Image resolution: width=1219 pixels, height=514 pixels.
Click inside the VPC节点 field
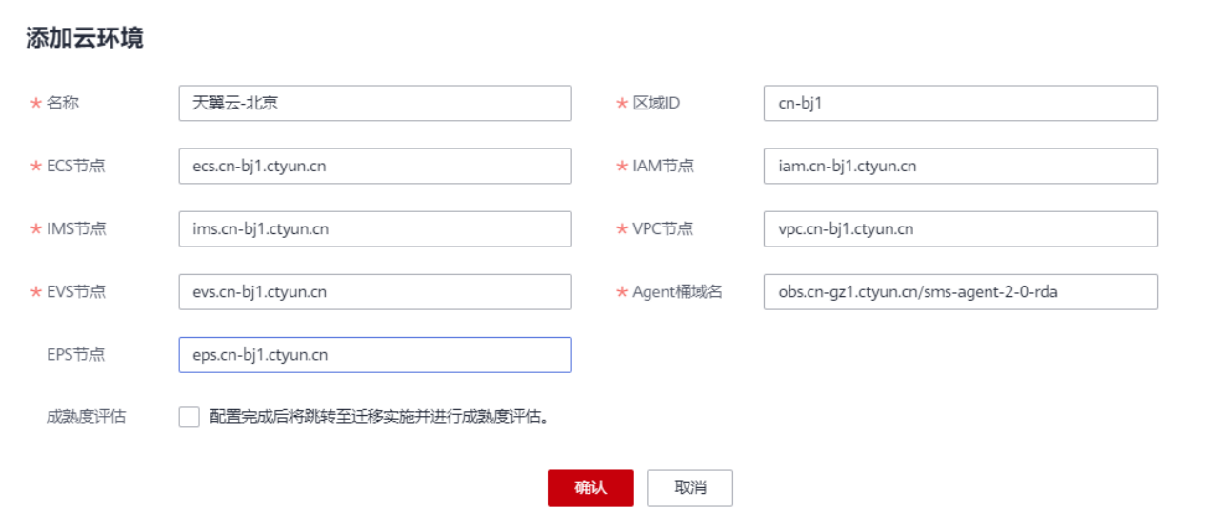[x=960, y=228]
